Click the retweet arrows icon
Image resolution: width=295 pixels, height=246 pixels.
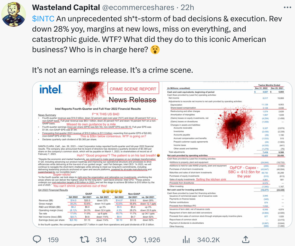[84, 240]
